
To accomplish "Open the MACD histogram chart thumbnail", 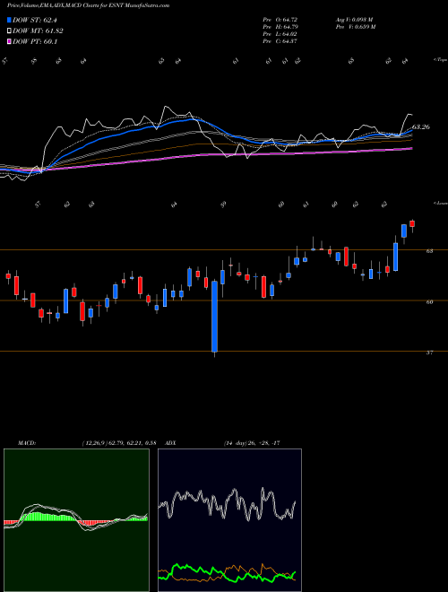I will tap(76, 520).
